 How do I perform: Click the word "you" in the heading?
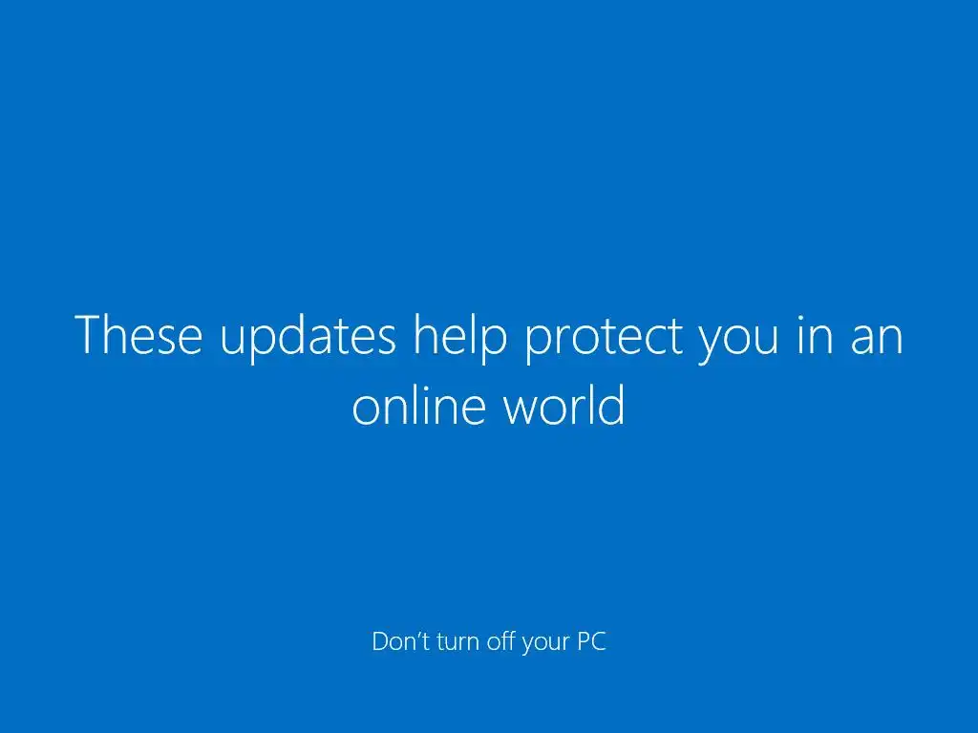pyautogui.click(x=738, y=344)
